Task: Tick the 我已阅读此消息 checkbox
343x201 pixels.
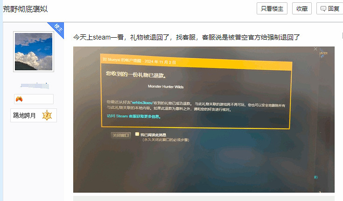Action: [x=137, y=134]
